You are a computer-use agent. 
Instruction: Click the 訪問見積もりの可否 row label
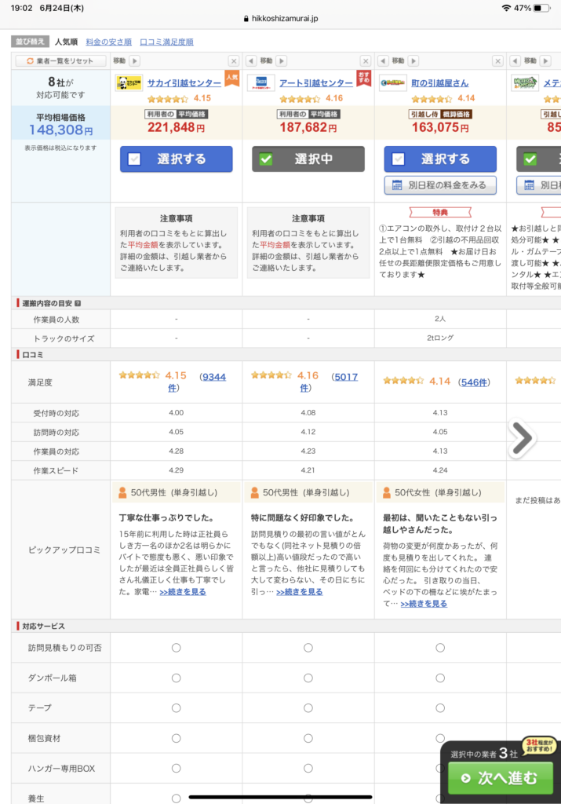(64, 648)
